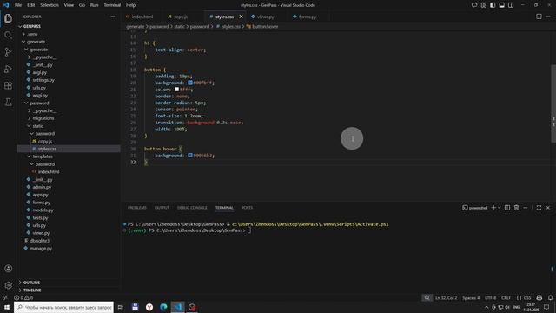556x313 pixels.
Task: Click the editor vertical scrollbar
Action: coord(553,103)
